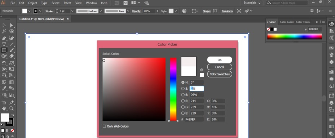Select the Scale tool
This screenshot has height=138, width=335.
click(12, 63)
